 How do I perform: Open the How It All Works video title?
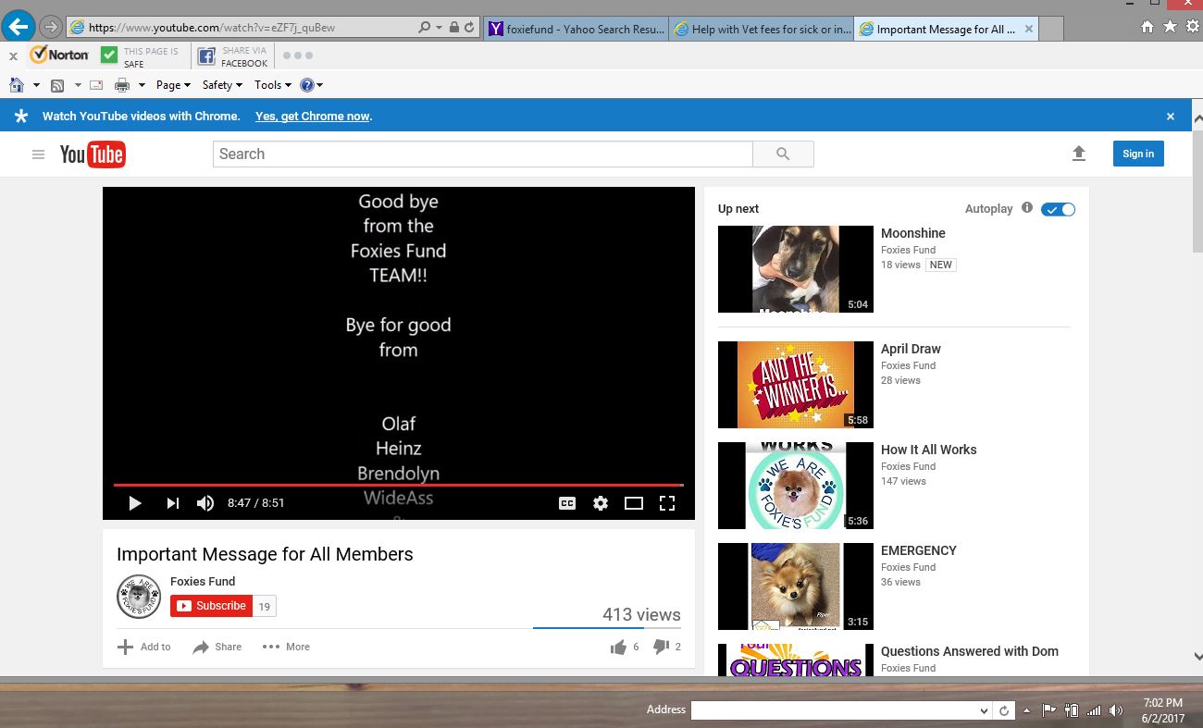(x=929, y=450)
